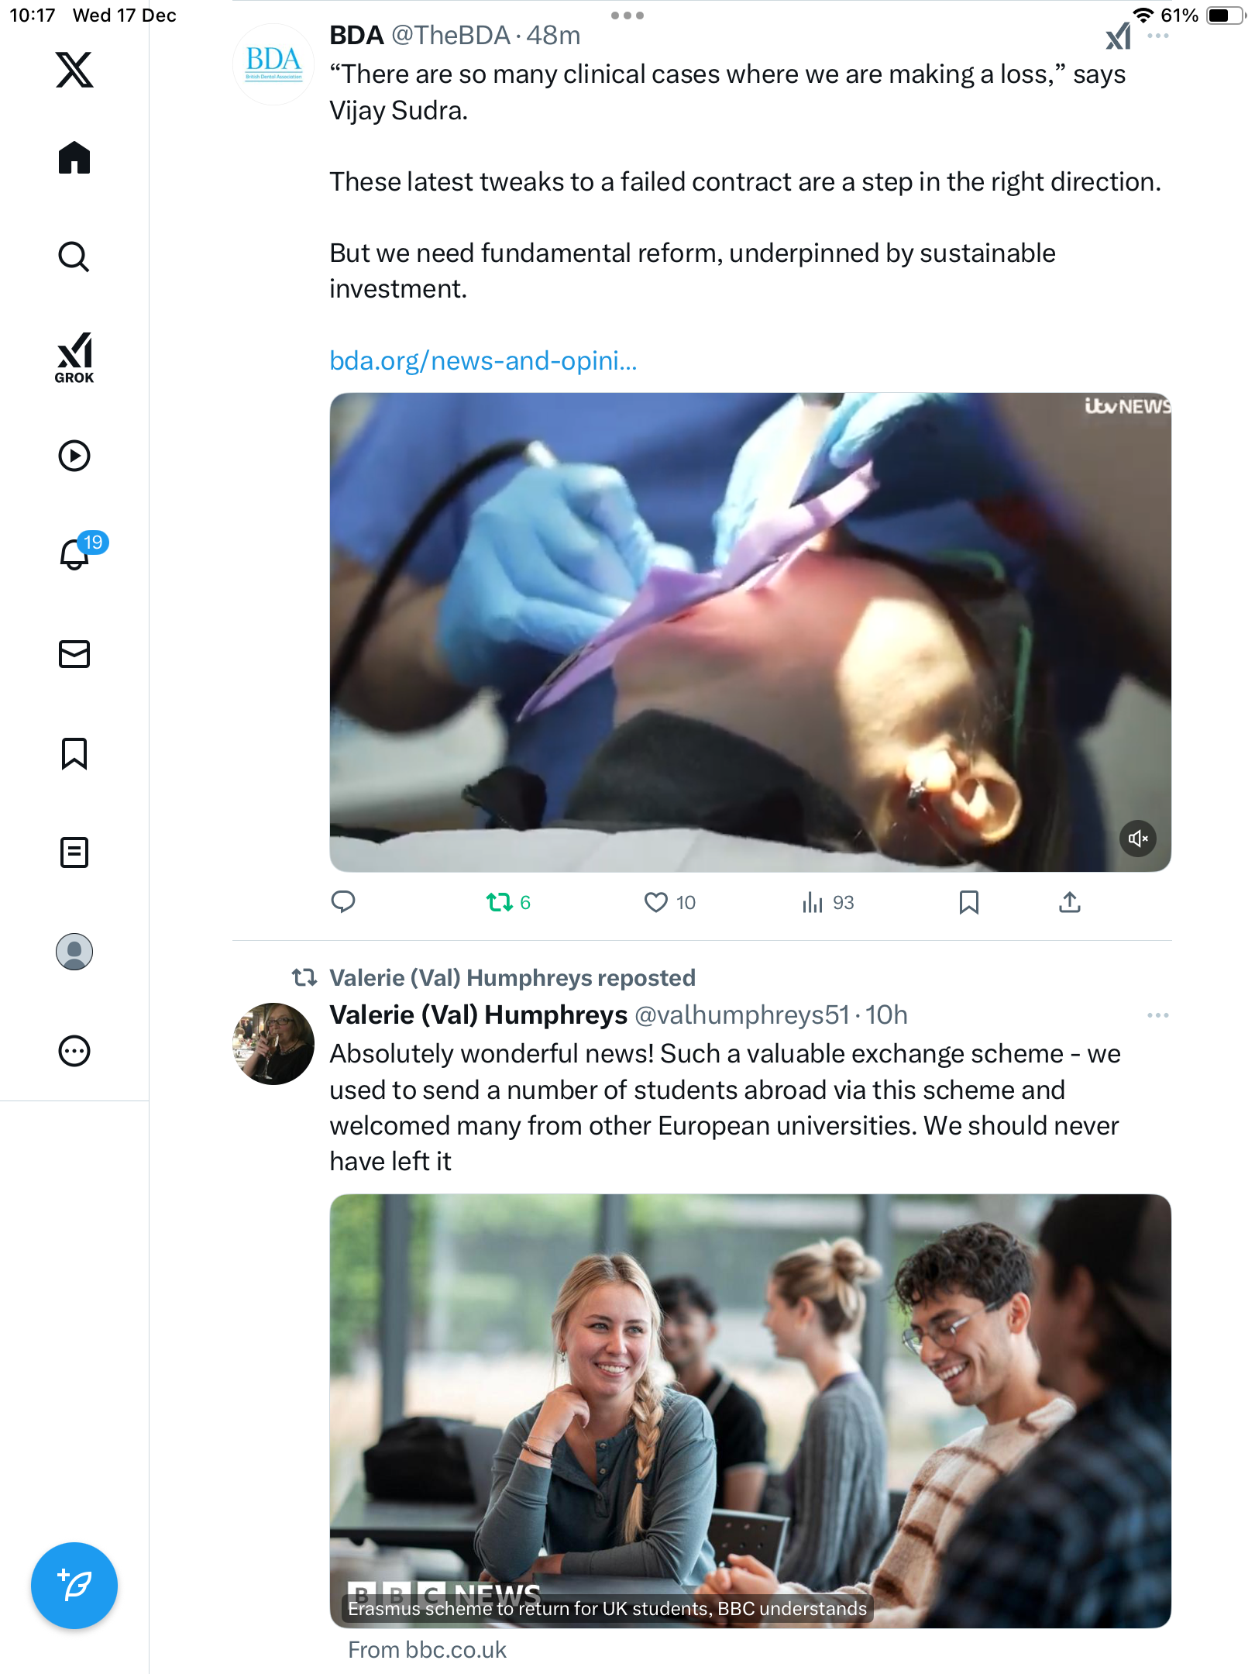Go to the Home feed
1255x1674 pixels.
(x=74, y=158)
